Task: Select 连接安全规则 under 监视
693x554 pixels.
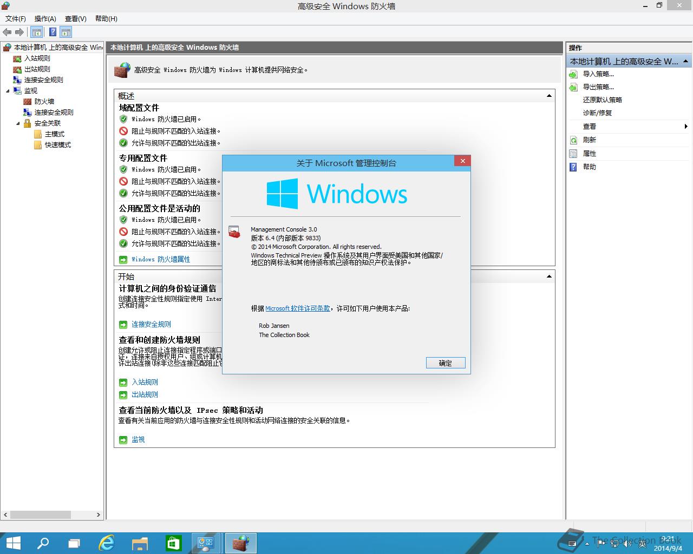Action: pyautogui.click(x=54, y=113)
